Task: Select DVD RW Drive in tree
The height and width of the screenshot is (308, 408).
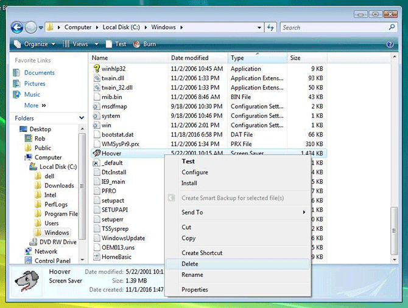Action: pos(58,242)
